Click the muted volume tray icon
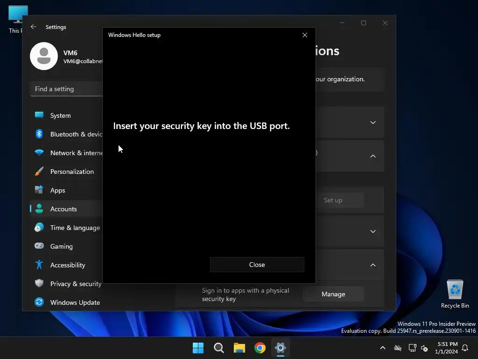Screen dimensions: 478x359 424,348
